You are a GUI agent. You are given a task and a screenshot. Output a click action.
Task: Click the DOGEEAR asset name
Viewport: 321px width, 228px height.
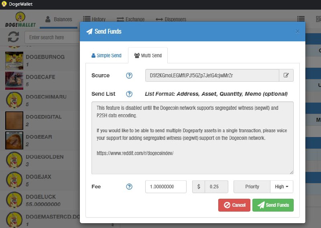click(x=39, y=137)
